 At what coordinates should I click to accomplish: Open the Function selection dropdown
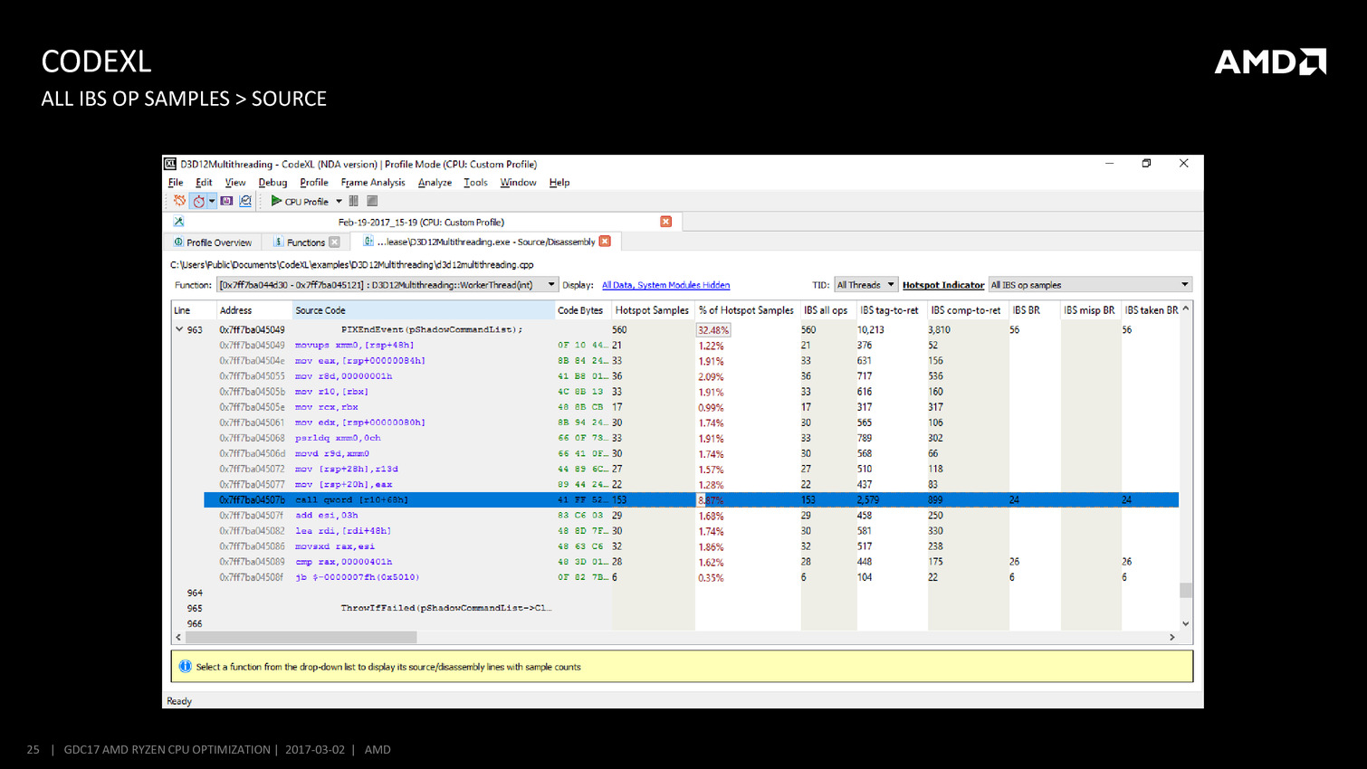tap(550, 285)
